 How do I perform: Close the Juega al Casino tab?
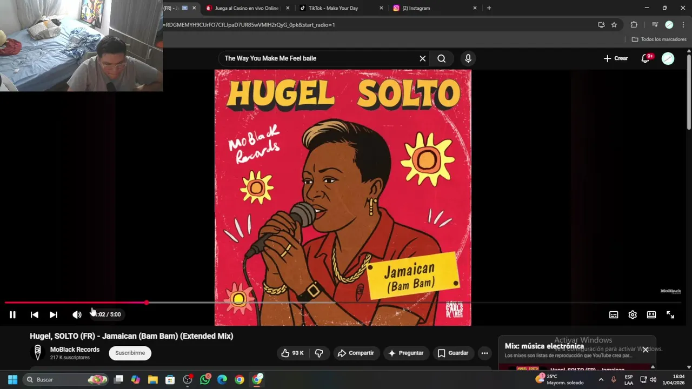pyautogui.click(x=288, y=8)
